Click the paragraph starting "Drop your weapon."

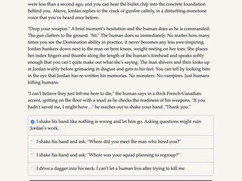pos(119,55)
